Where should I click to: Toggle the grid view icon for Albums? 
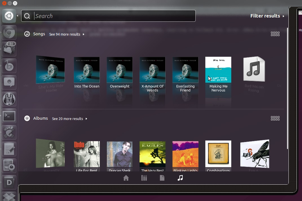tap(275, 118)
